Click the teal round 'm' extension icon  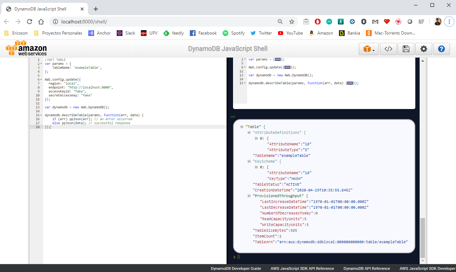click(x=329, y=22)
